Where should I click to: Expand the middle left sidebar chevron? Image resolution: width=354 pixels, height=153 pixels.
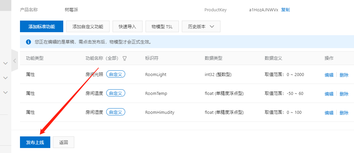[5, 78]
